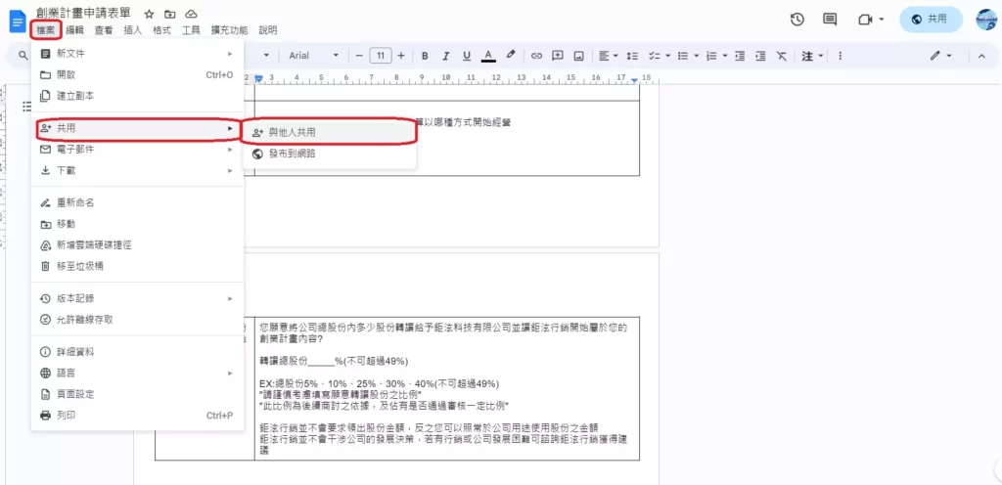Open the input tools 注 dropdown

[x=812, y=56]
